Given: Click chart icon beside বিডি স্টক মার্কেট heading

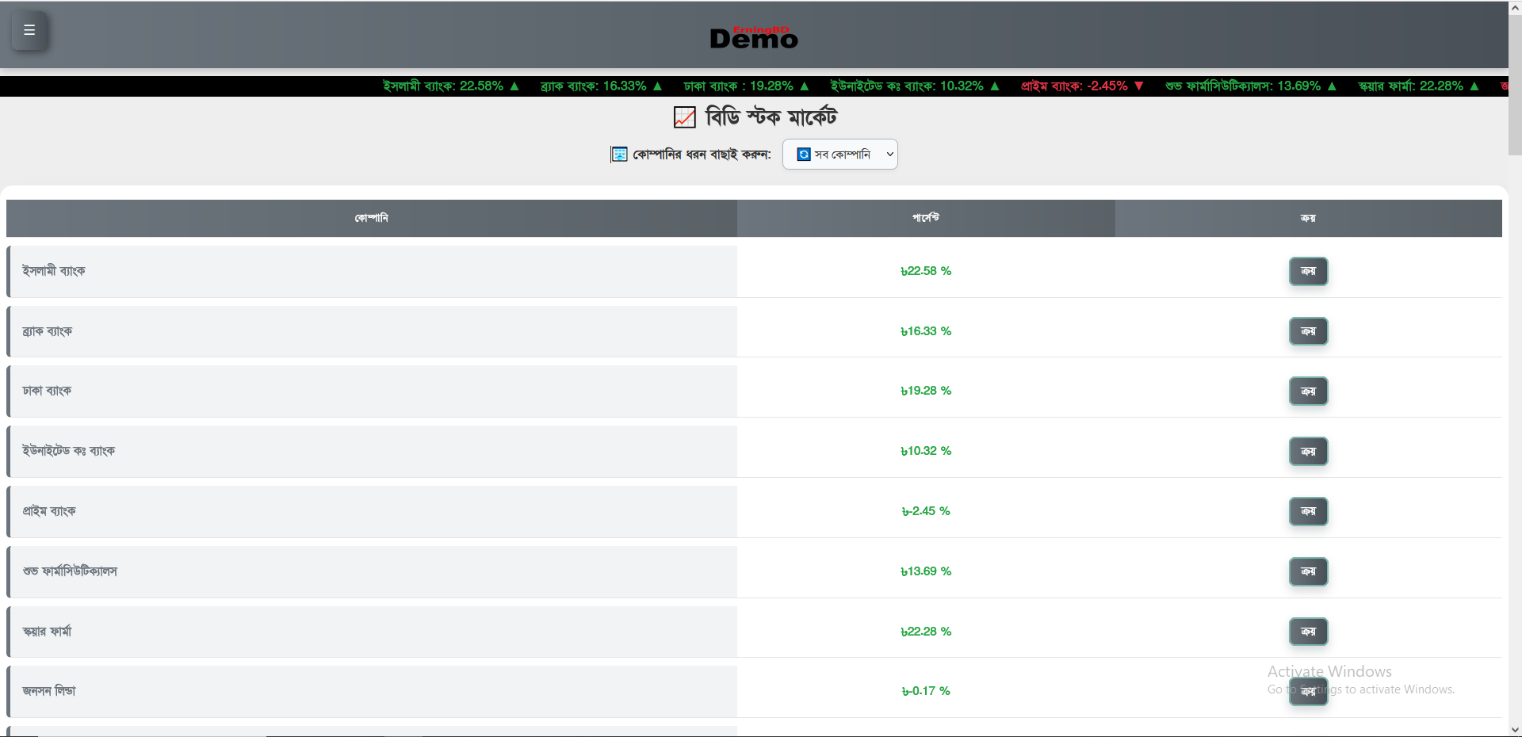Looking at the screenshot, I should [684, 117].
